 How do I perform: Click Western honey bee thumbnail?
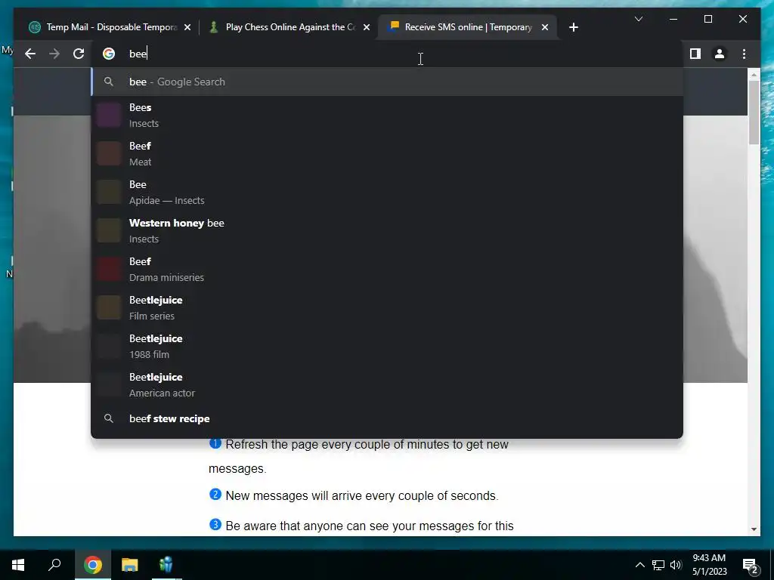(109, 231)
